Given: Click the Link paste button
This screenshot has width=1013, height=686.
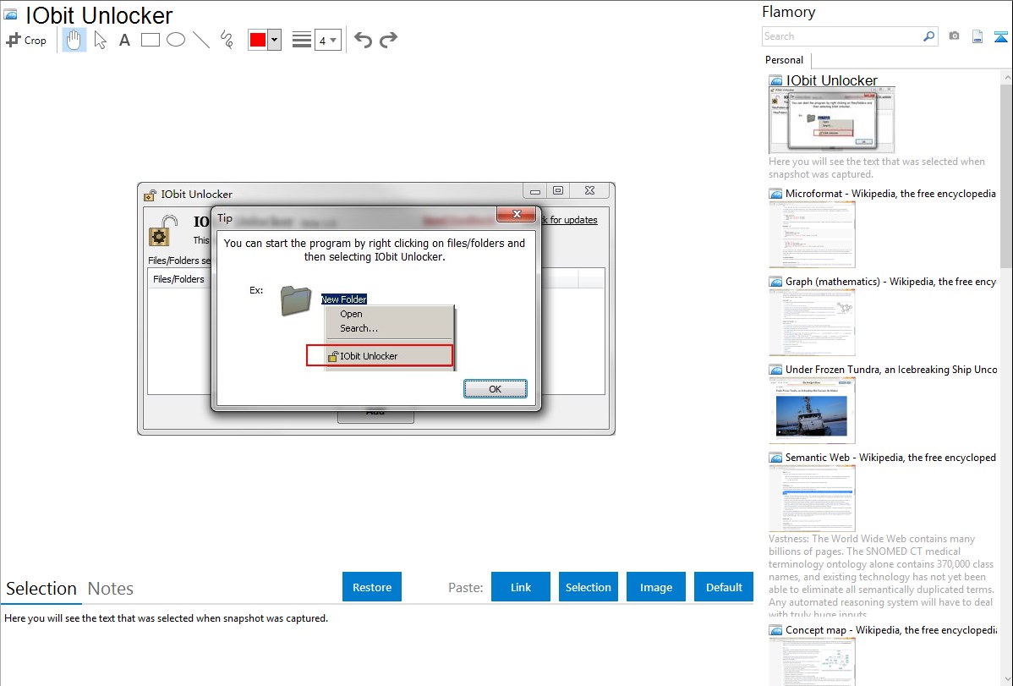Looking at the screenshot, I should 521,587.
